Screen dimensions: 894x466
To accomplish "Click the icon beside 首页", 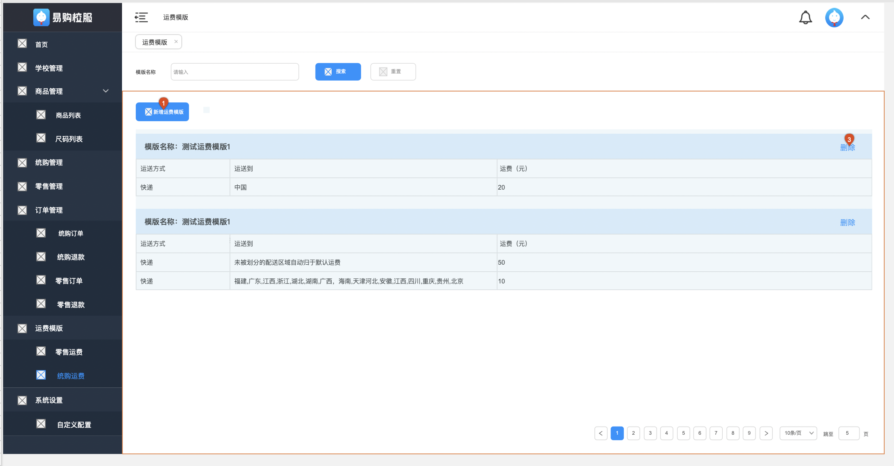I will (22, 44).
